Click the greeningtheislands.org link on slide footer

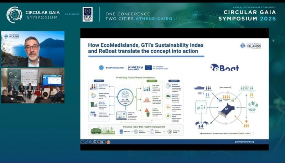pyautogui.click(x=244, y=142)
